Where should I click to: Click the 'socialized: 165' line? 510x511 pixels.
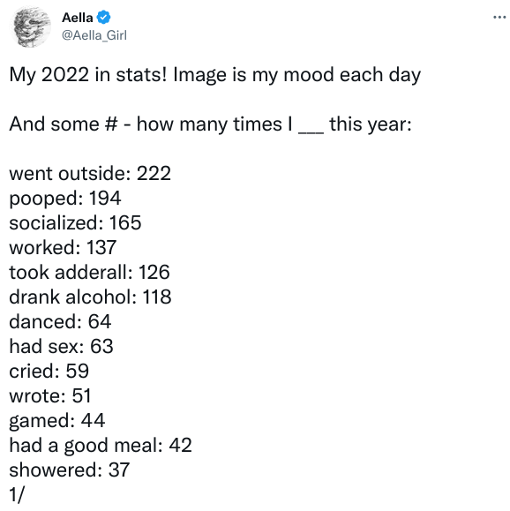coord(75,223)
